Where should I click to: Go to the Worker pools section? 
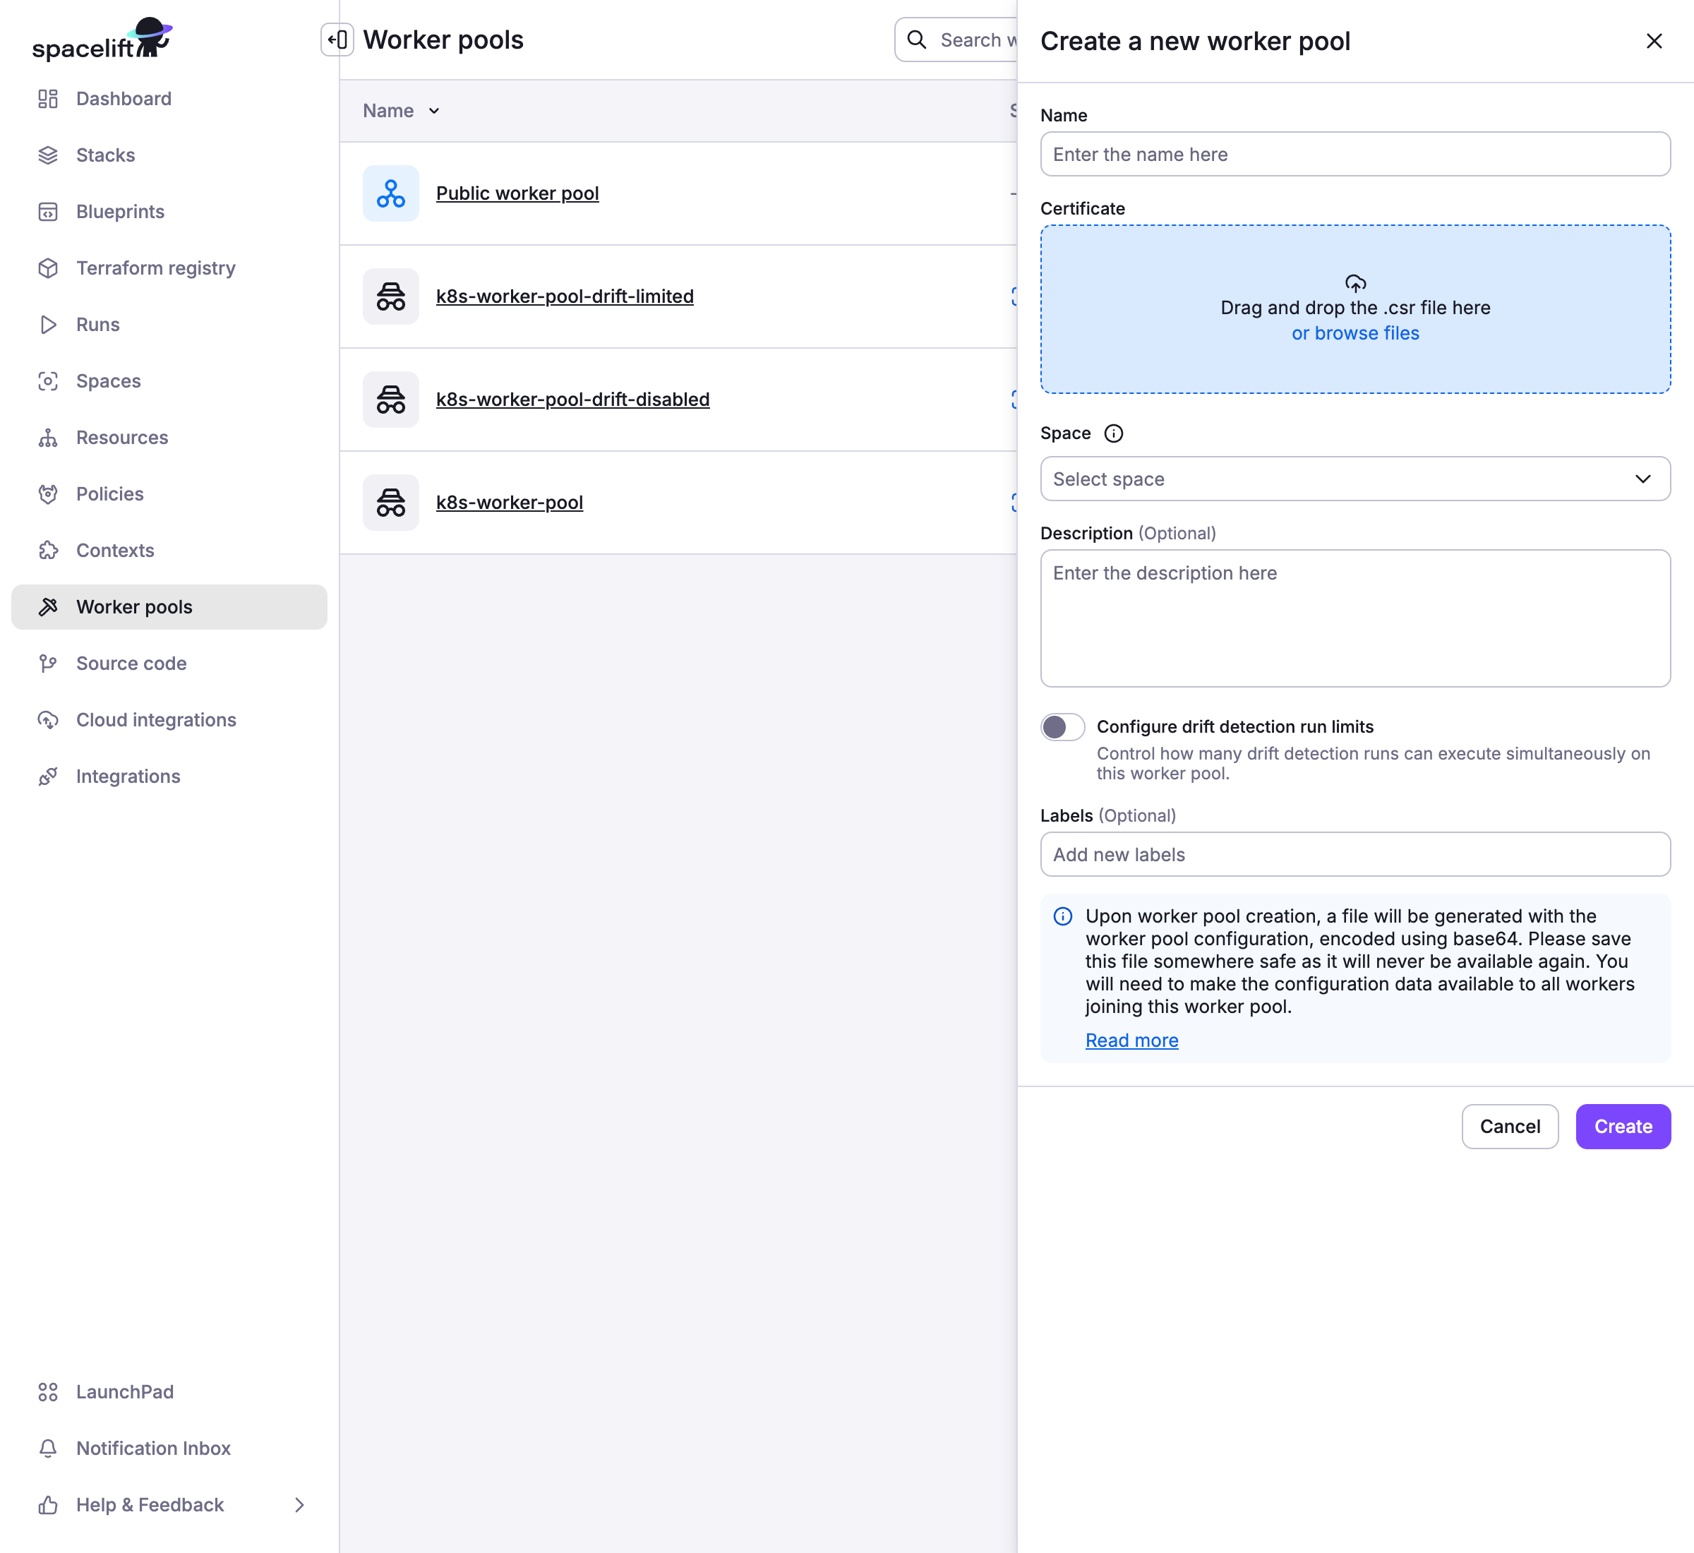coord(133,607)
